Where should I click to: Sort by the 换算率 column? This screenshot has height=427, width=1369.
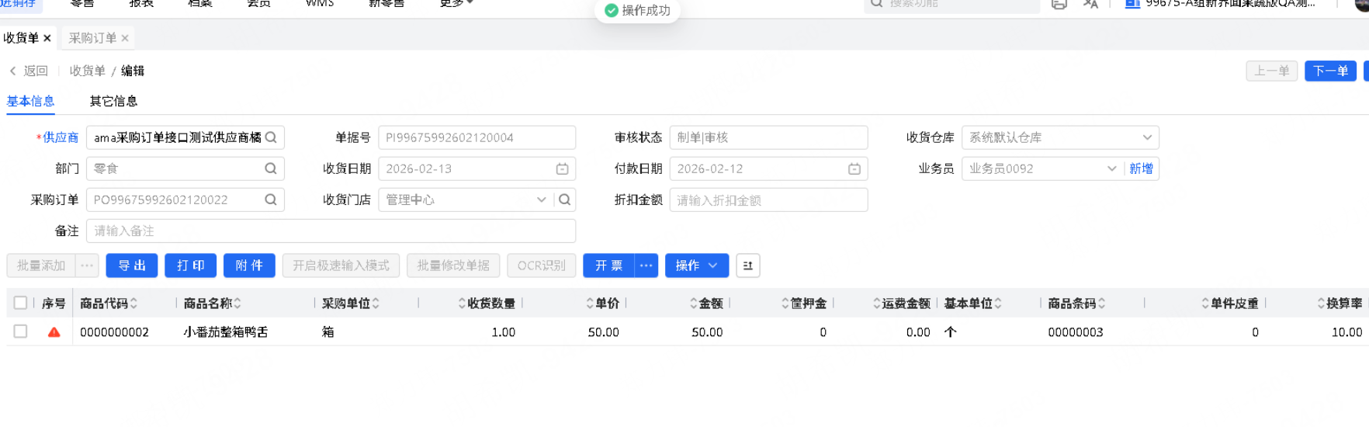pyautogui.click(x=1322, y=304)
